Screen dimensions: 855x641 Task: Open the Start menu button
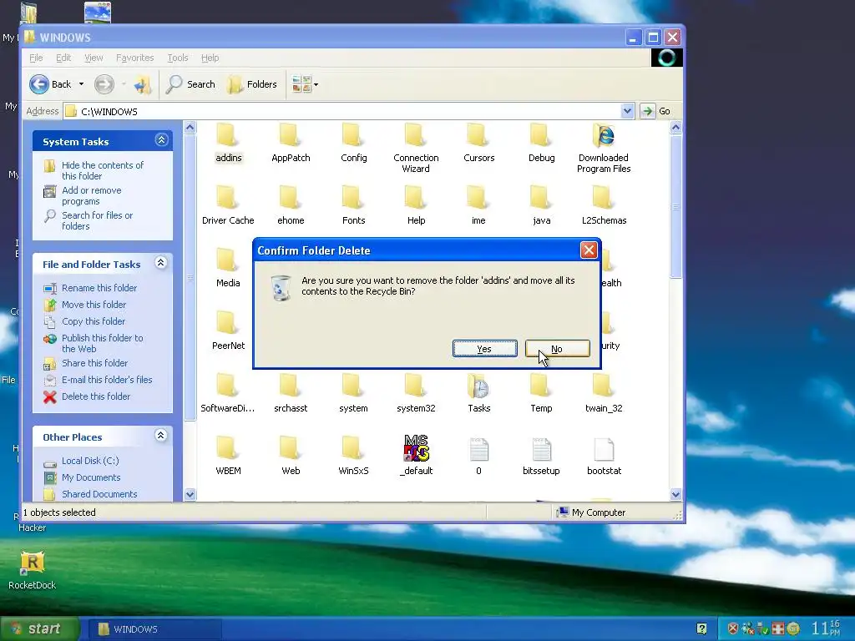click(39, 628)
